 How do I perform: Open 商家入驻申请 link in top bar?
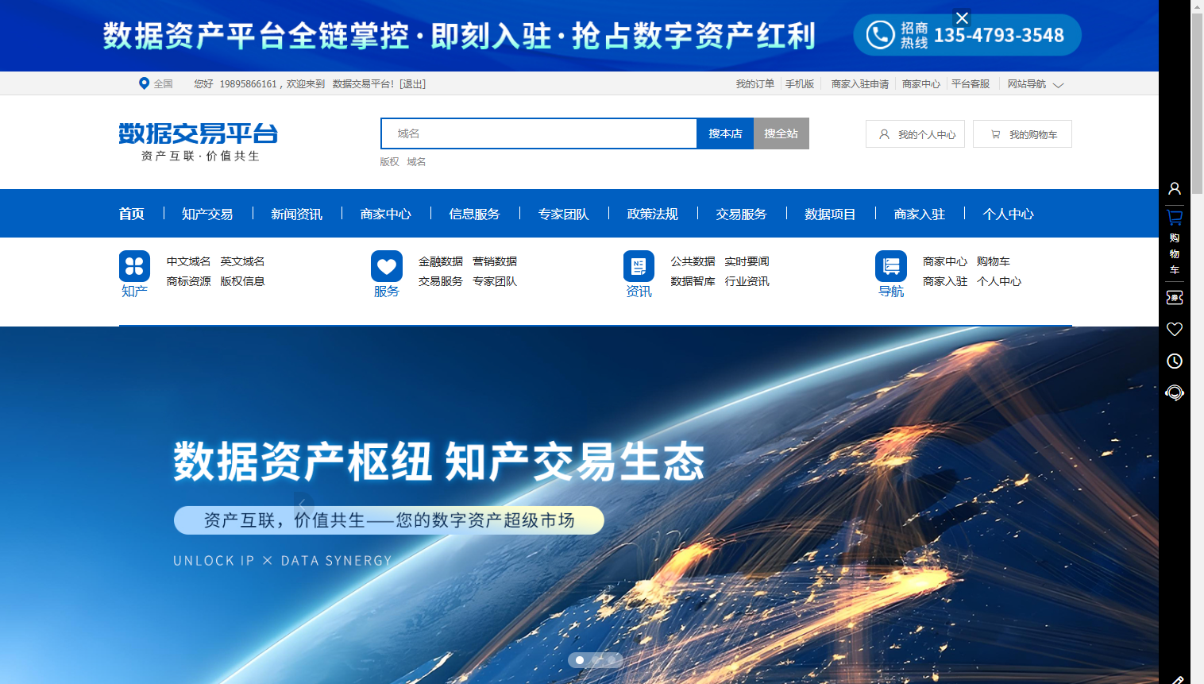(860, 84)
